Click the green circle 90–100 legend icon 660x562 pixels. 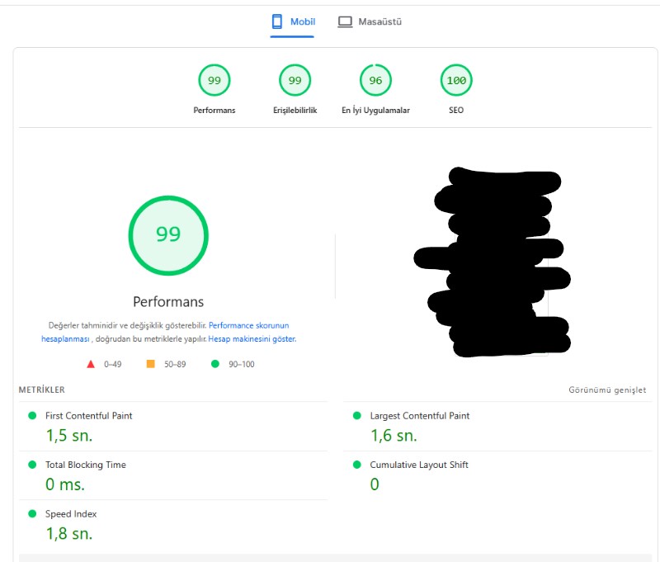[x=215, y=364]
